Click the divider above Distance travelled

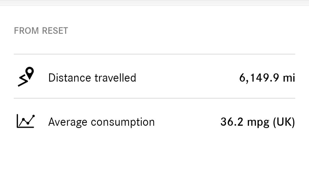click(154, 54)
